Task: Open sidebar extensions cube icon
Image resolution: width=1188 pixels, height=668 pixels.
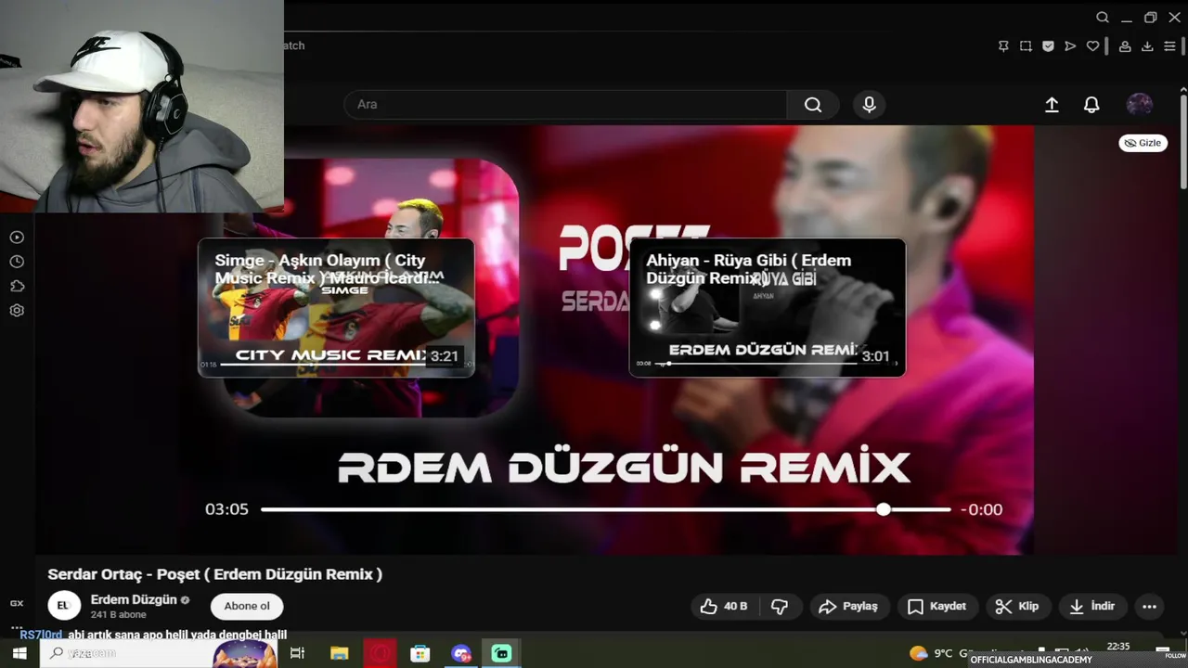Action: click(x=17, y=286)
